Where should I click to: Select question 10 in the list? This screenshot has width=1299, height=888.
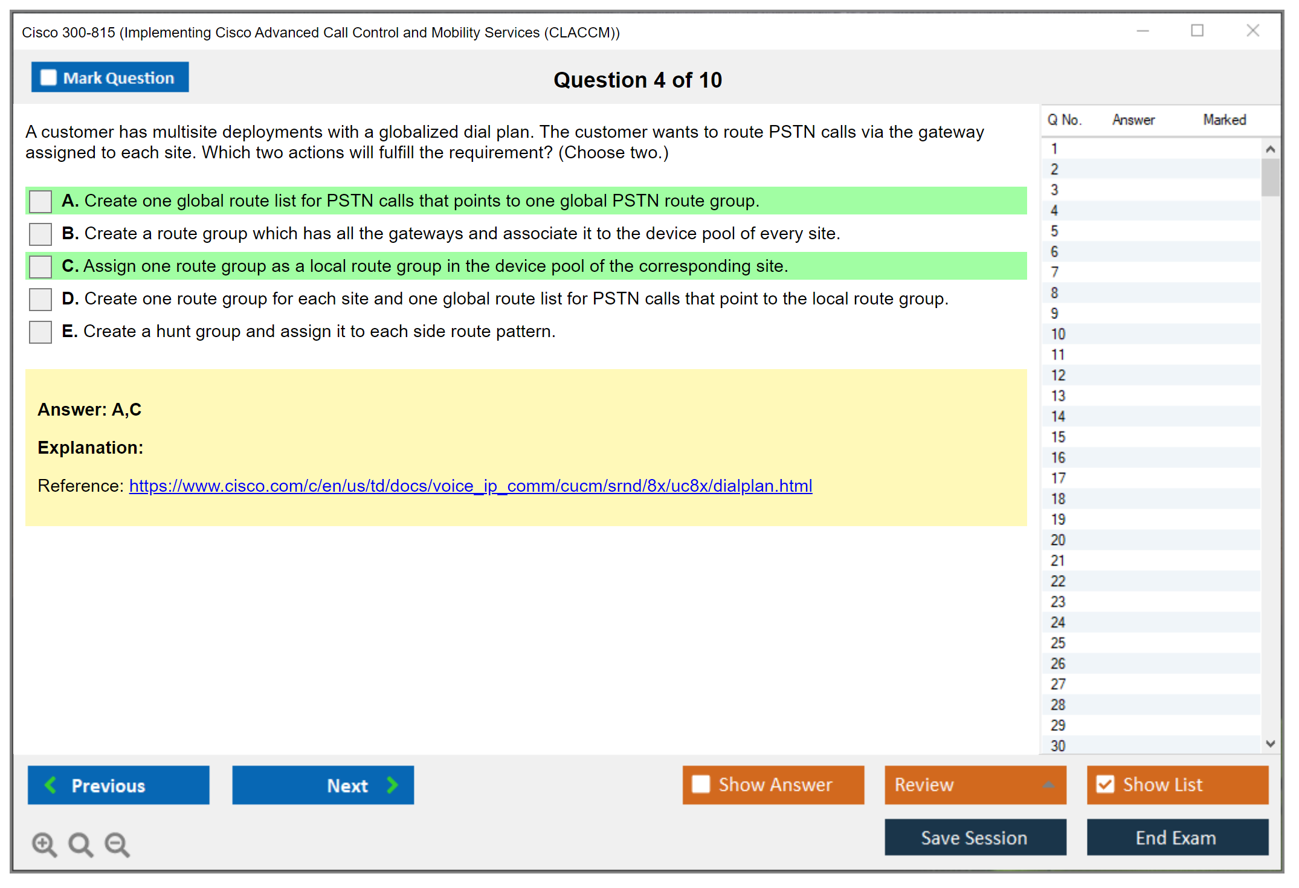pos(1059,334)
